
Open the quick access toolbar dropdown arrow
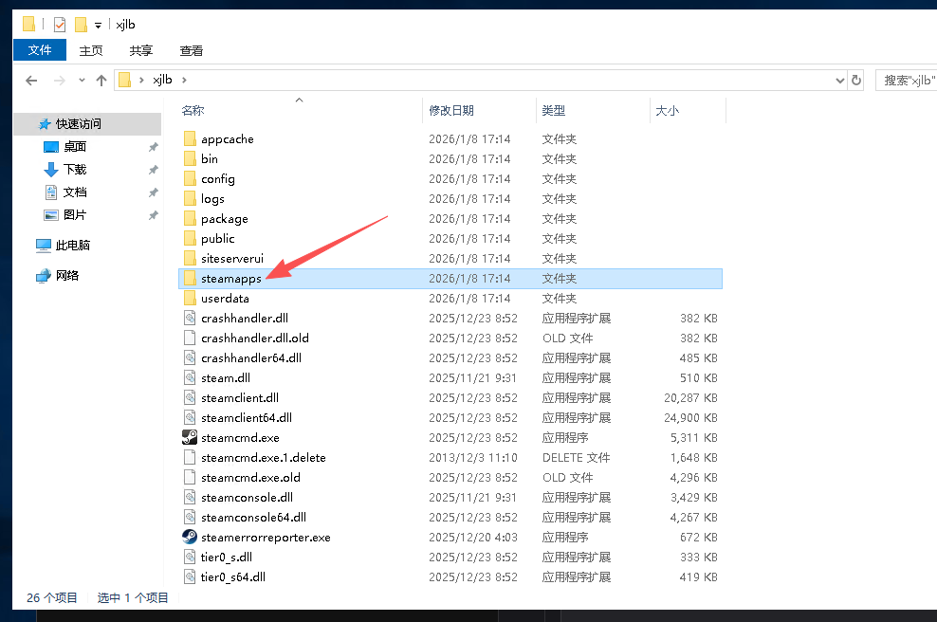[x=98, y=26]
